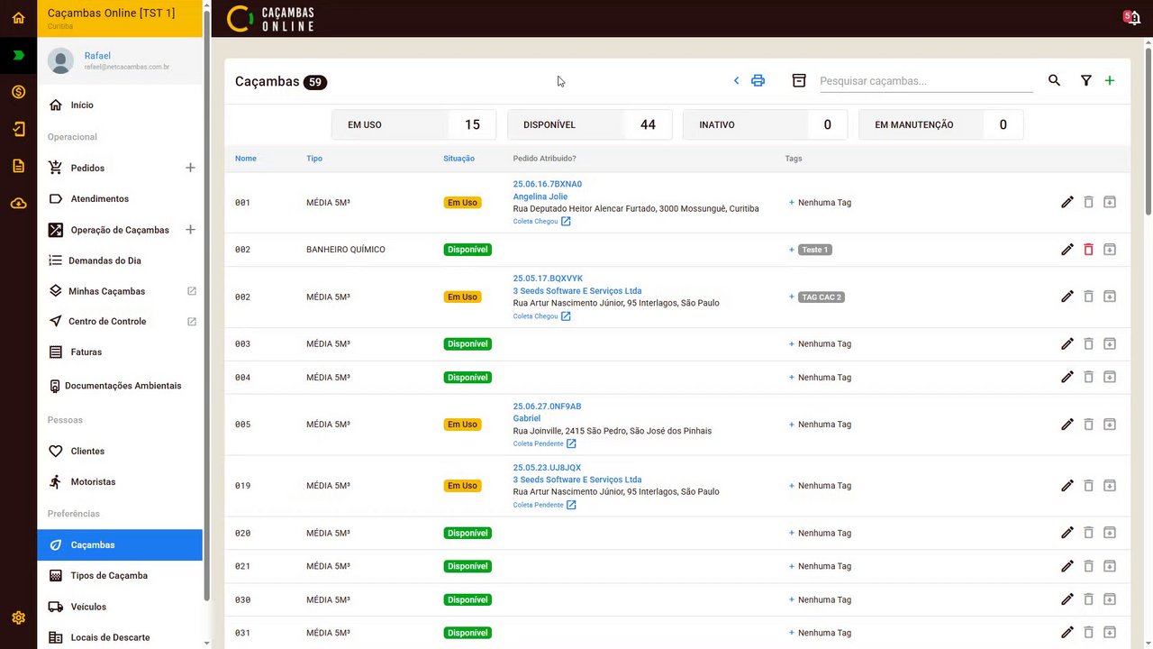Screen dimensions: 1153x649
Task: Filter by DISPONÍVEL status card
Action: tap(589, 124)
